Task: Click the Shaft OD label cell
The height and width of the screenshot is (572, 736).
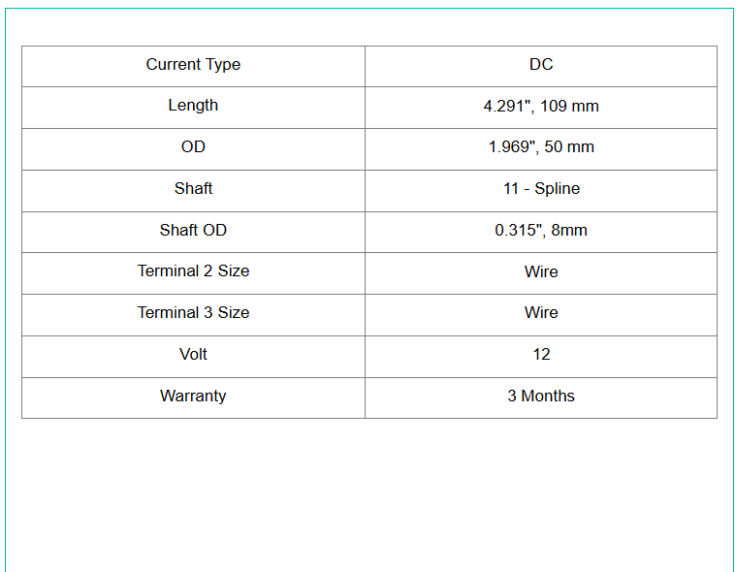Action: (193, 231)
